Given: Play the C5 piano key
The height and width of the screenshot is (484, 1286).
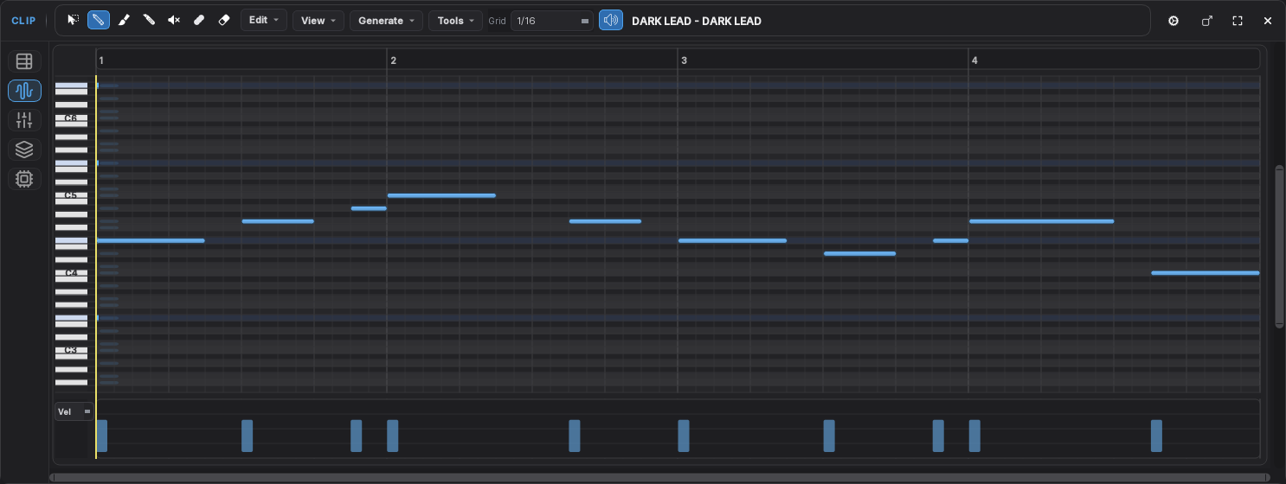Looking at the screenshot, I should tap(72, 195).
